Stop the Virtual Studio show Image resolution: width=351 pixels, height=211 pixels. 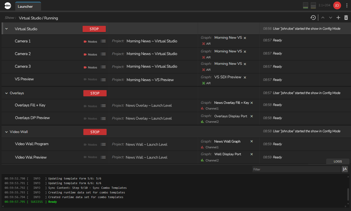tap(94, 29)
